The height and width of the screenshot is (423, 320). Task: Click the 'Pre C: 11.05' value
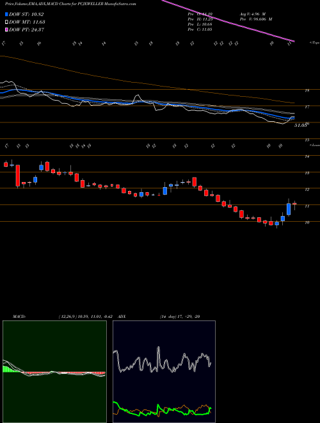tap(200, 29)
